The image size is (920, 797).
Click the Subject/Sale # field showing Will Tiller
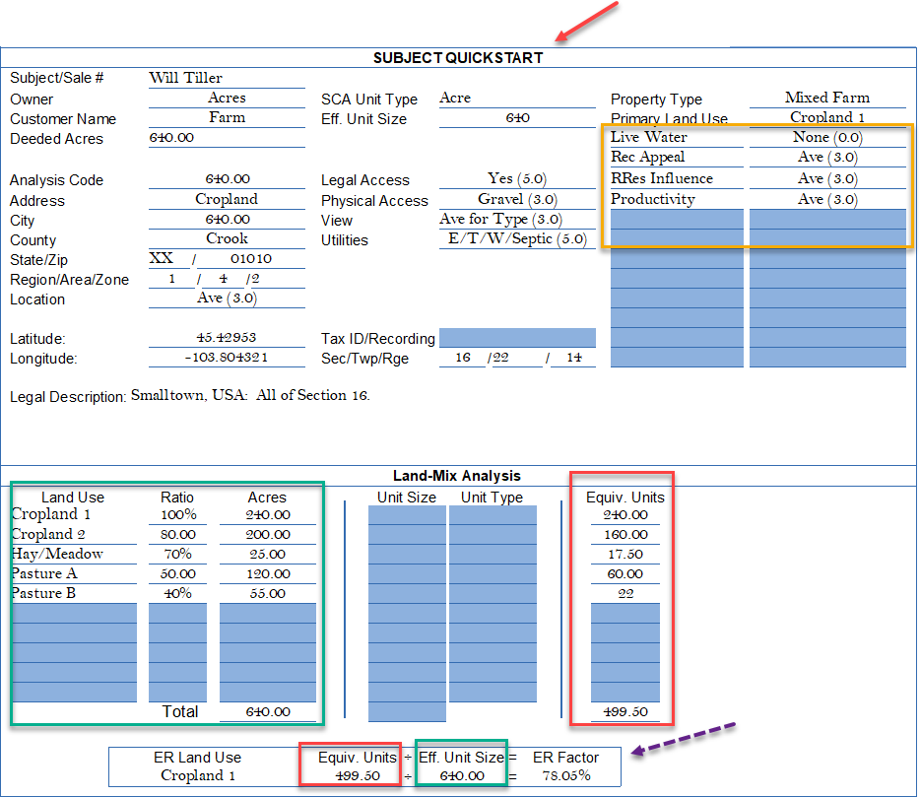[x=227, y=78]
